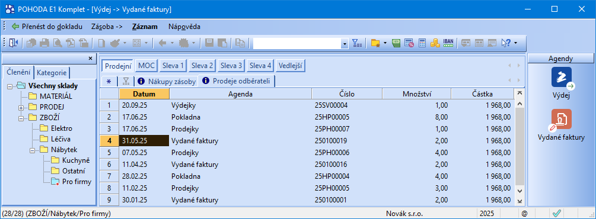Image resolution: width=596 pixels, height=219 pixels.
Task: Click the gold coins icon
Action: [x=435, y=43]
